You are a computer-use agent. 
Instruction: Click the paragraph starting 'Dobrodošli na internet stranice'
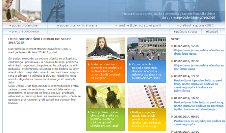[x=40, y=51]
